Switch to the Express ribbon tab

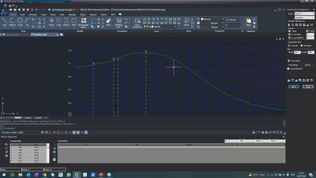(93, 15)
